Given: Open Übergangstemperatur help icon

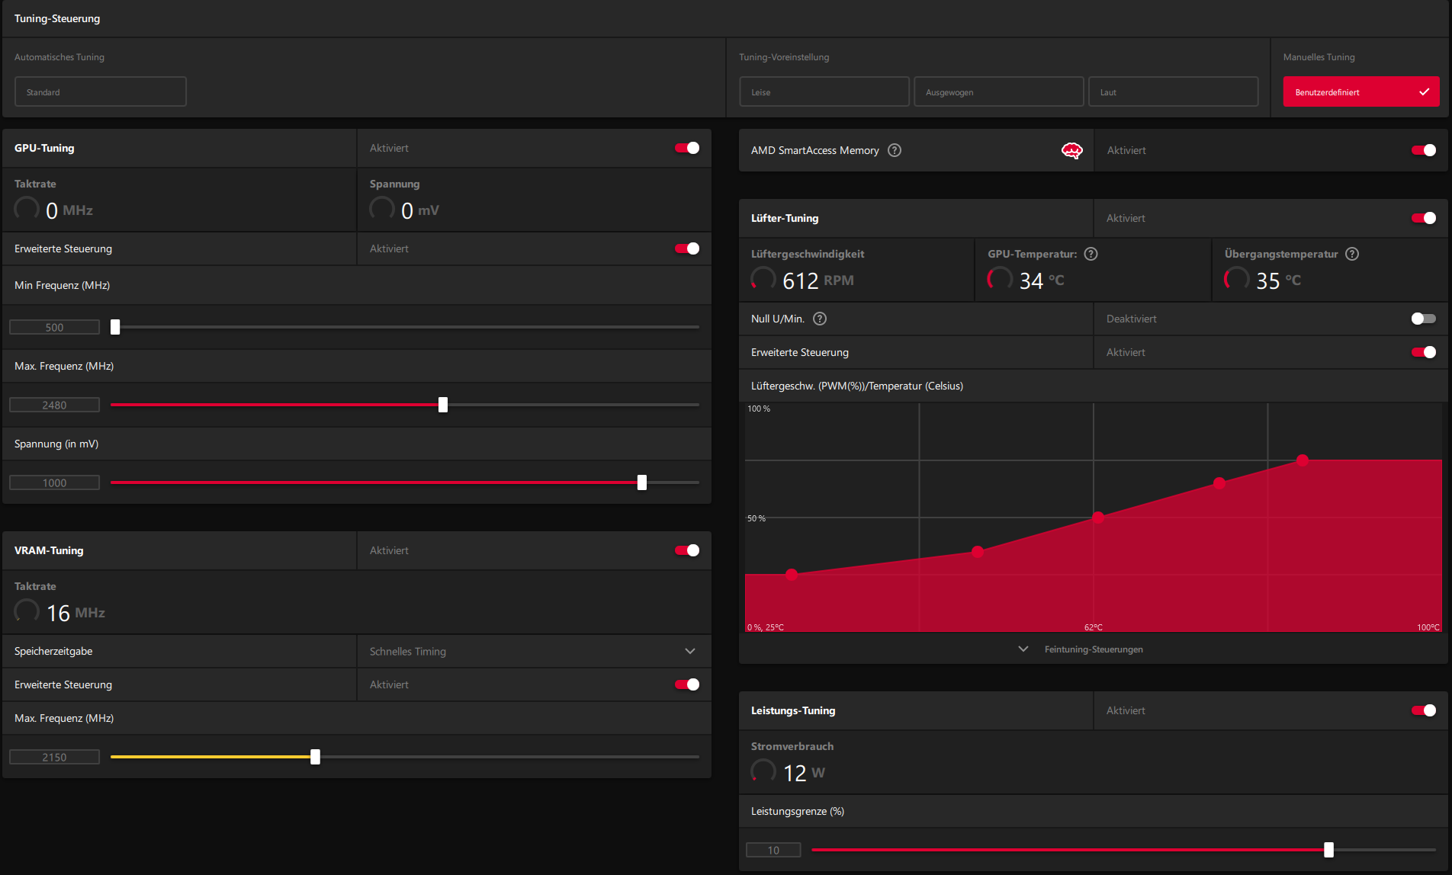Looking at the screenshot, I should tap(1351, 254).
